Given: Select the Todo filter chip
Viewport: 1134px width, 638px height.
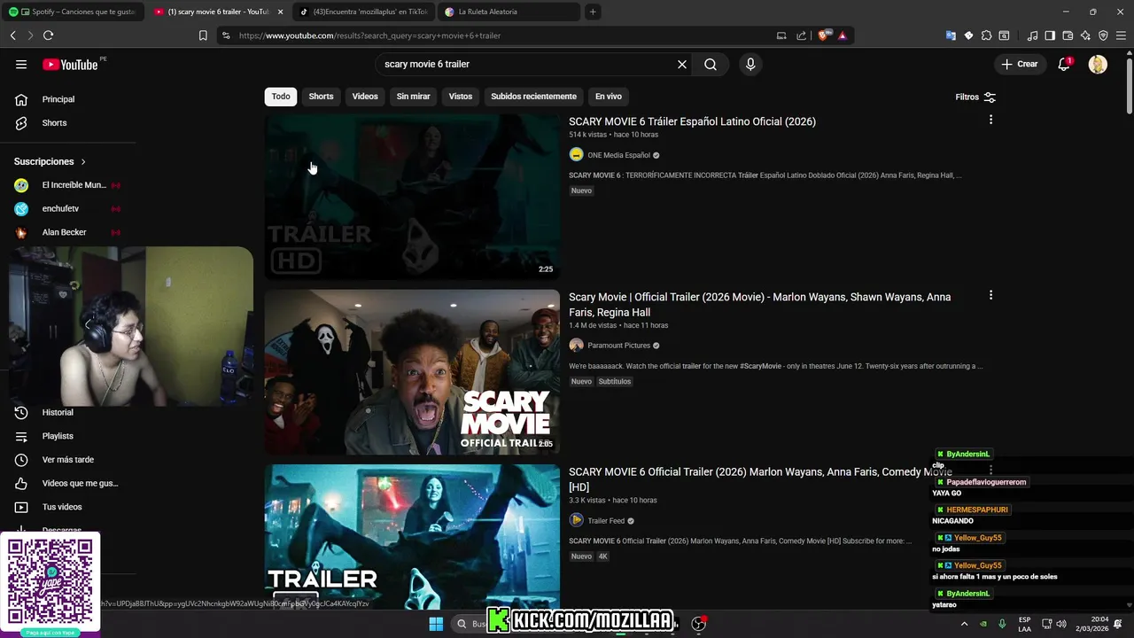Looking at the screenshot, I should point(281,97).
